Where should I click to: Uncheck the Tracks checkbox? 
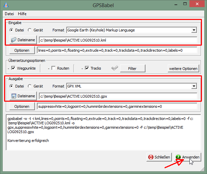click(x=87, y=68)
